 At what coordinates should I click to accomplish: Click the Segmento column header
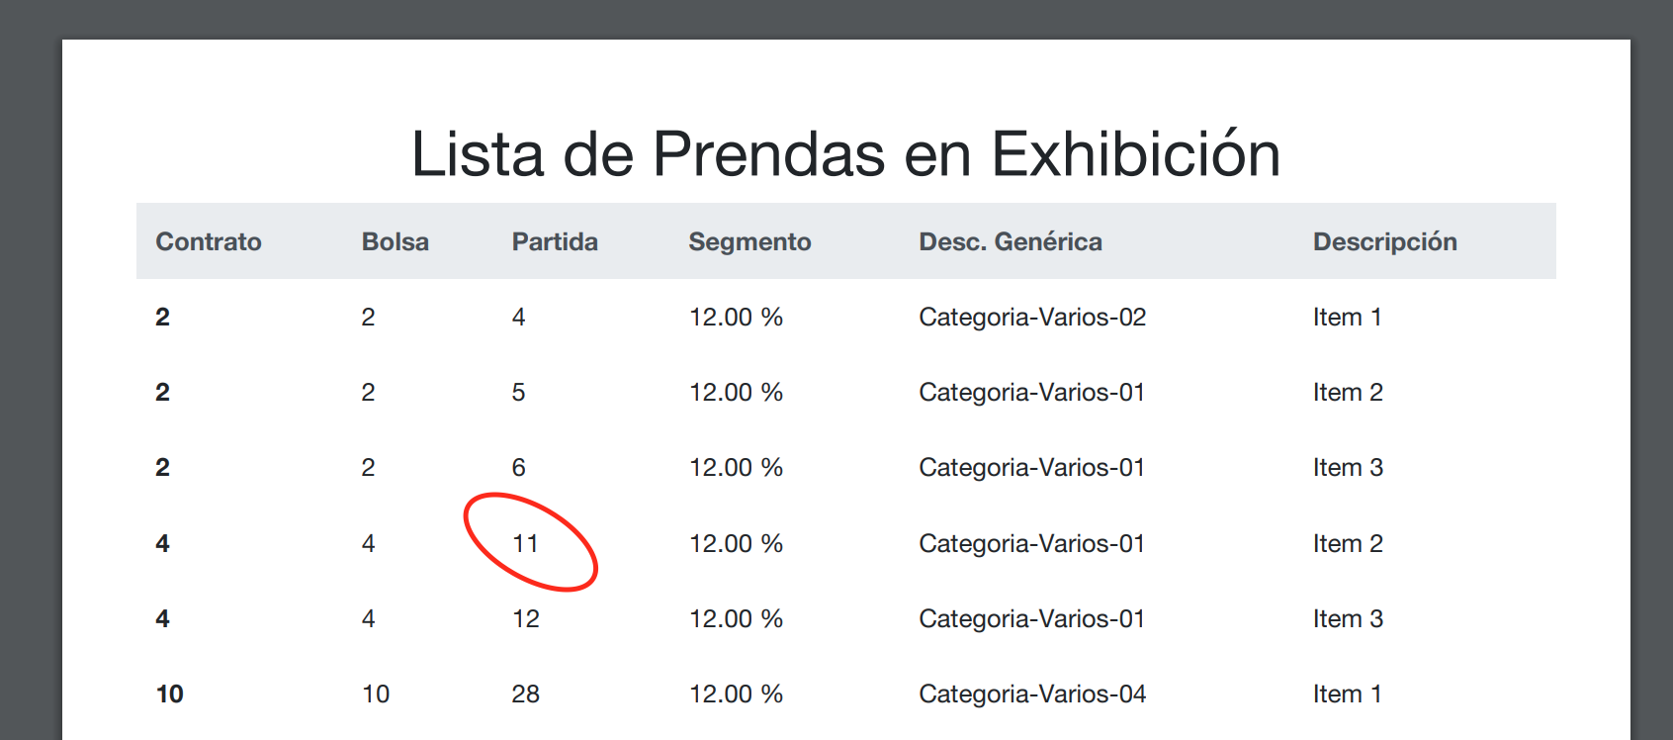(749, 242)
